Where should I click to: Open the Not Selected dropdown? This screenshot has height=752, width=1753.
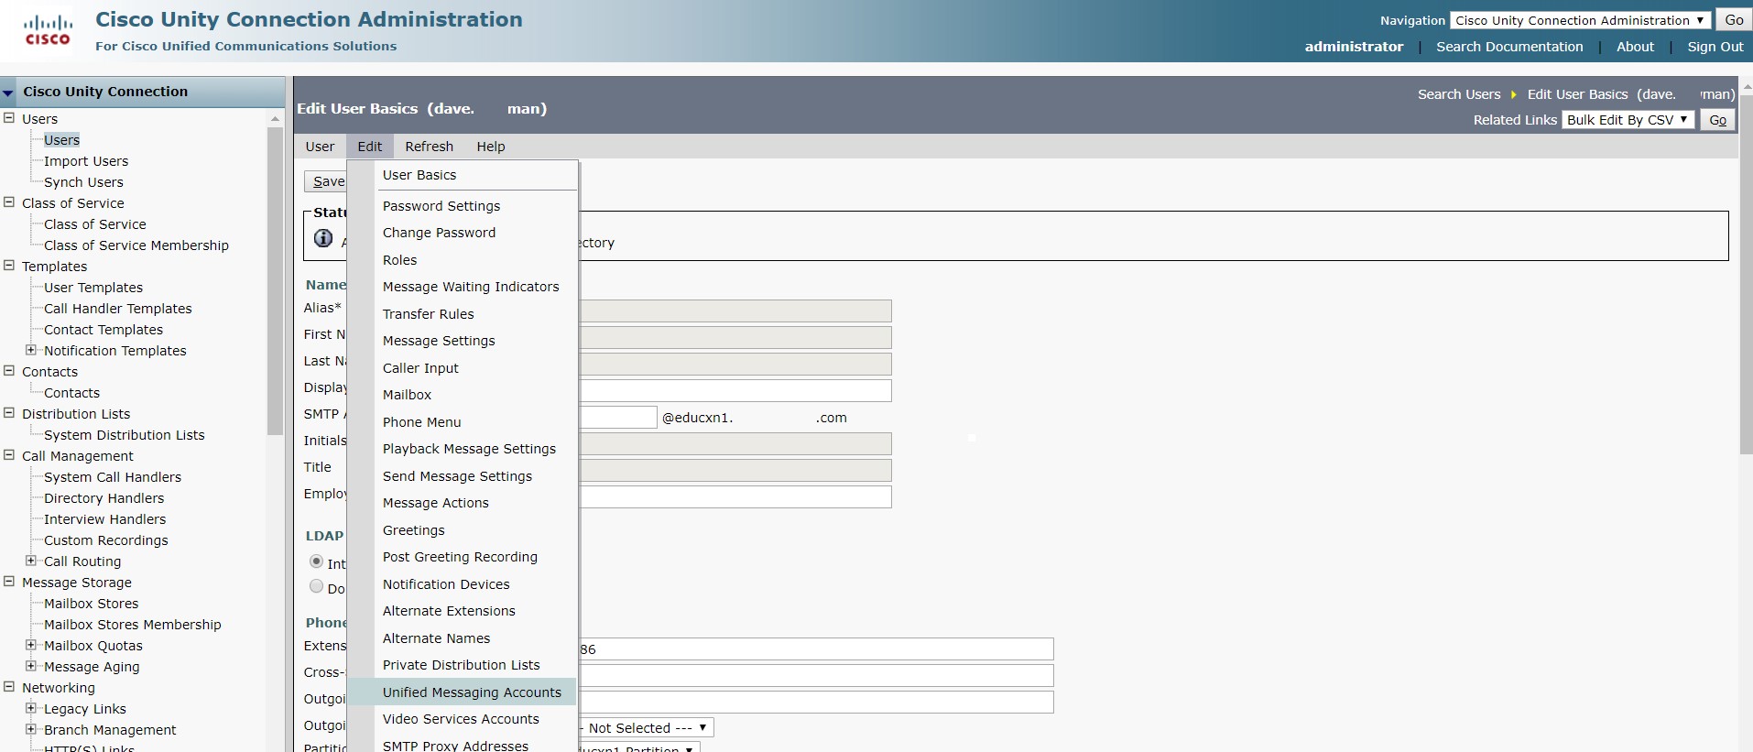(645, 728)
